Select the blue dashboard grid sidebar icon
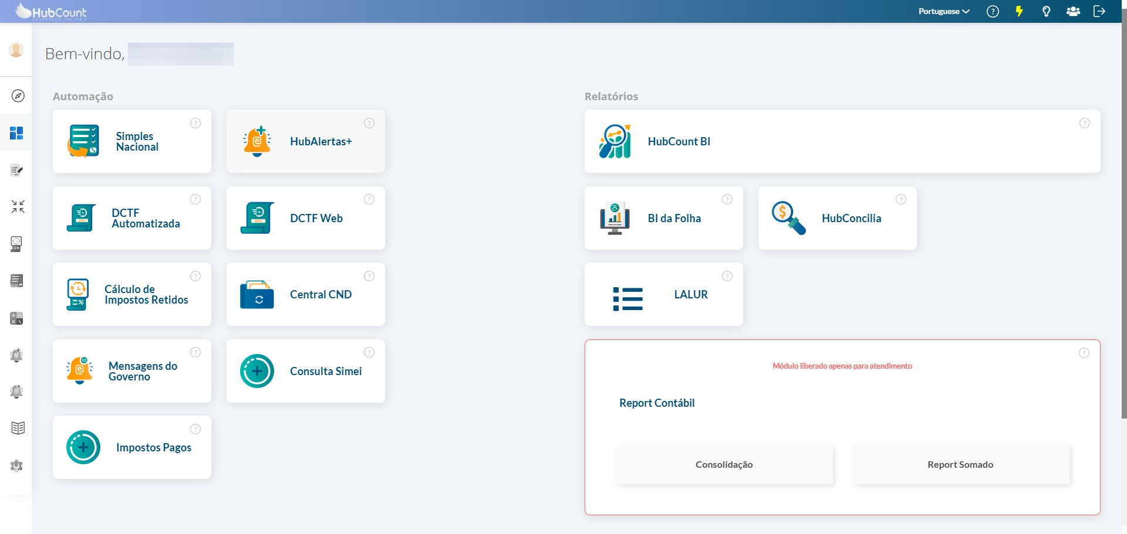This screenshot has height=534, width=1127. click(x=16, y=133)
